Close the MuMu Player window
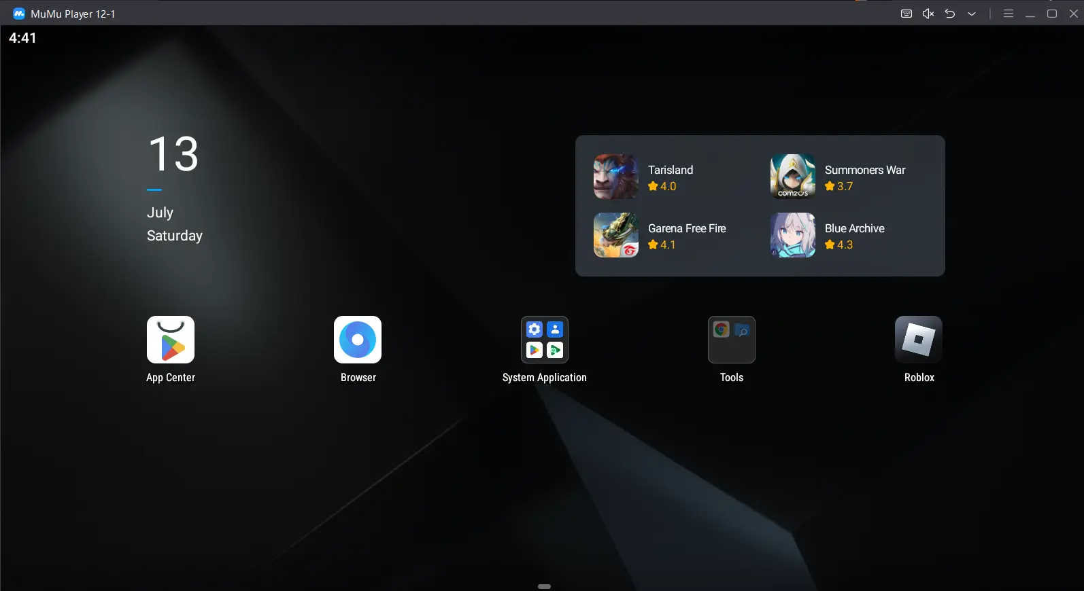 pyautogui.click(x=1074, y=14)
